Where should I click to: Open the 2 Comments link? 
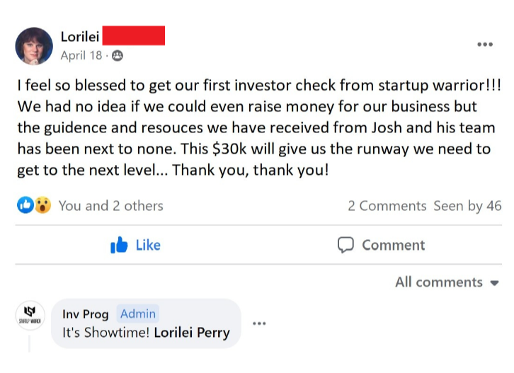coord(387,205)
